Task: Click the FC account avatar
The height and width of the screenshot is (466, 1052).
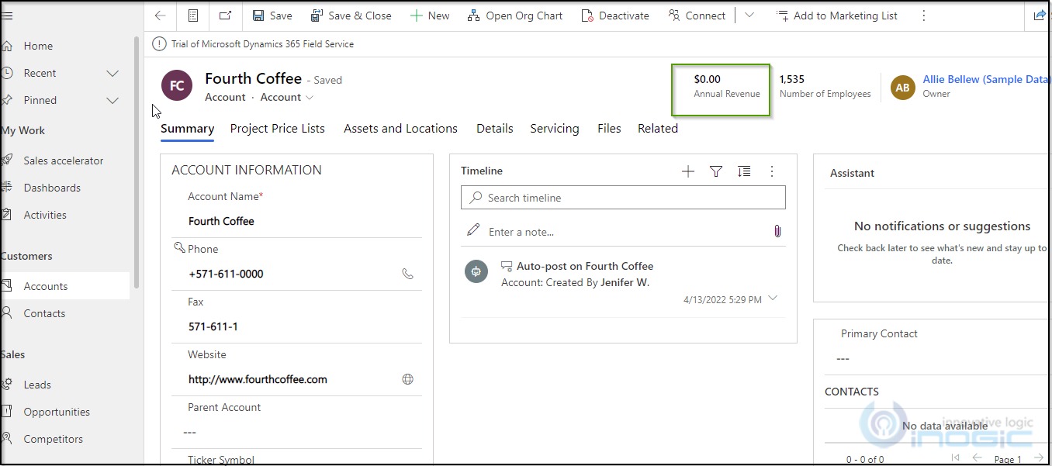Action: click(x=177, y=85)
